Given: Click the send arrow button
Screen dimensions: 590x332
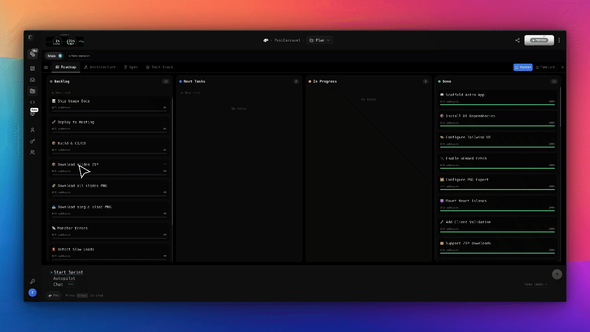Looking at the screenshot, I should pyautogui.click(x=557, y=274).
